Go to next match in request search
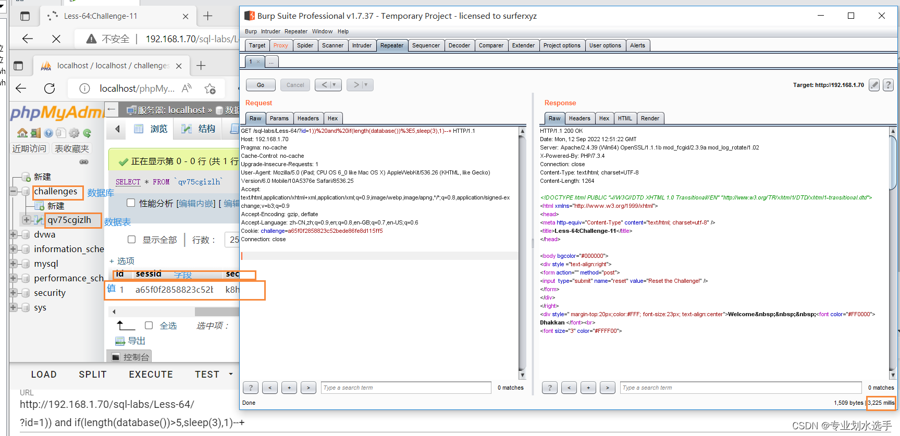900x436 pixels. (x=309, y=388)
